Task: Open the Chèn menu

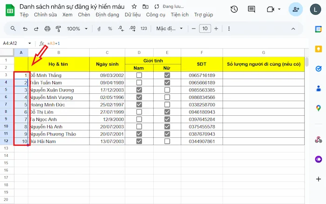Action: 84,15
